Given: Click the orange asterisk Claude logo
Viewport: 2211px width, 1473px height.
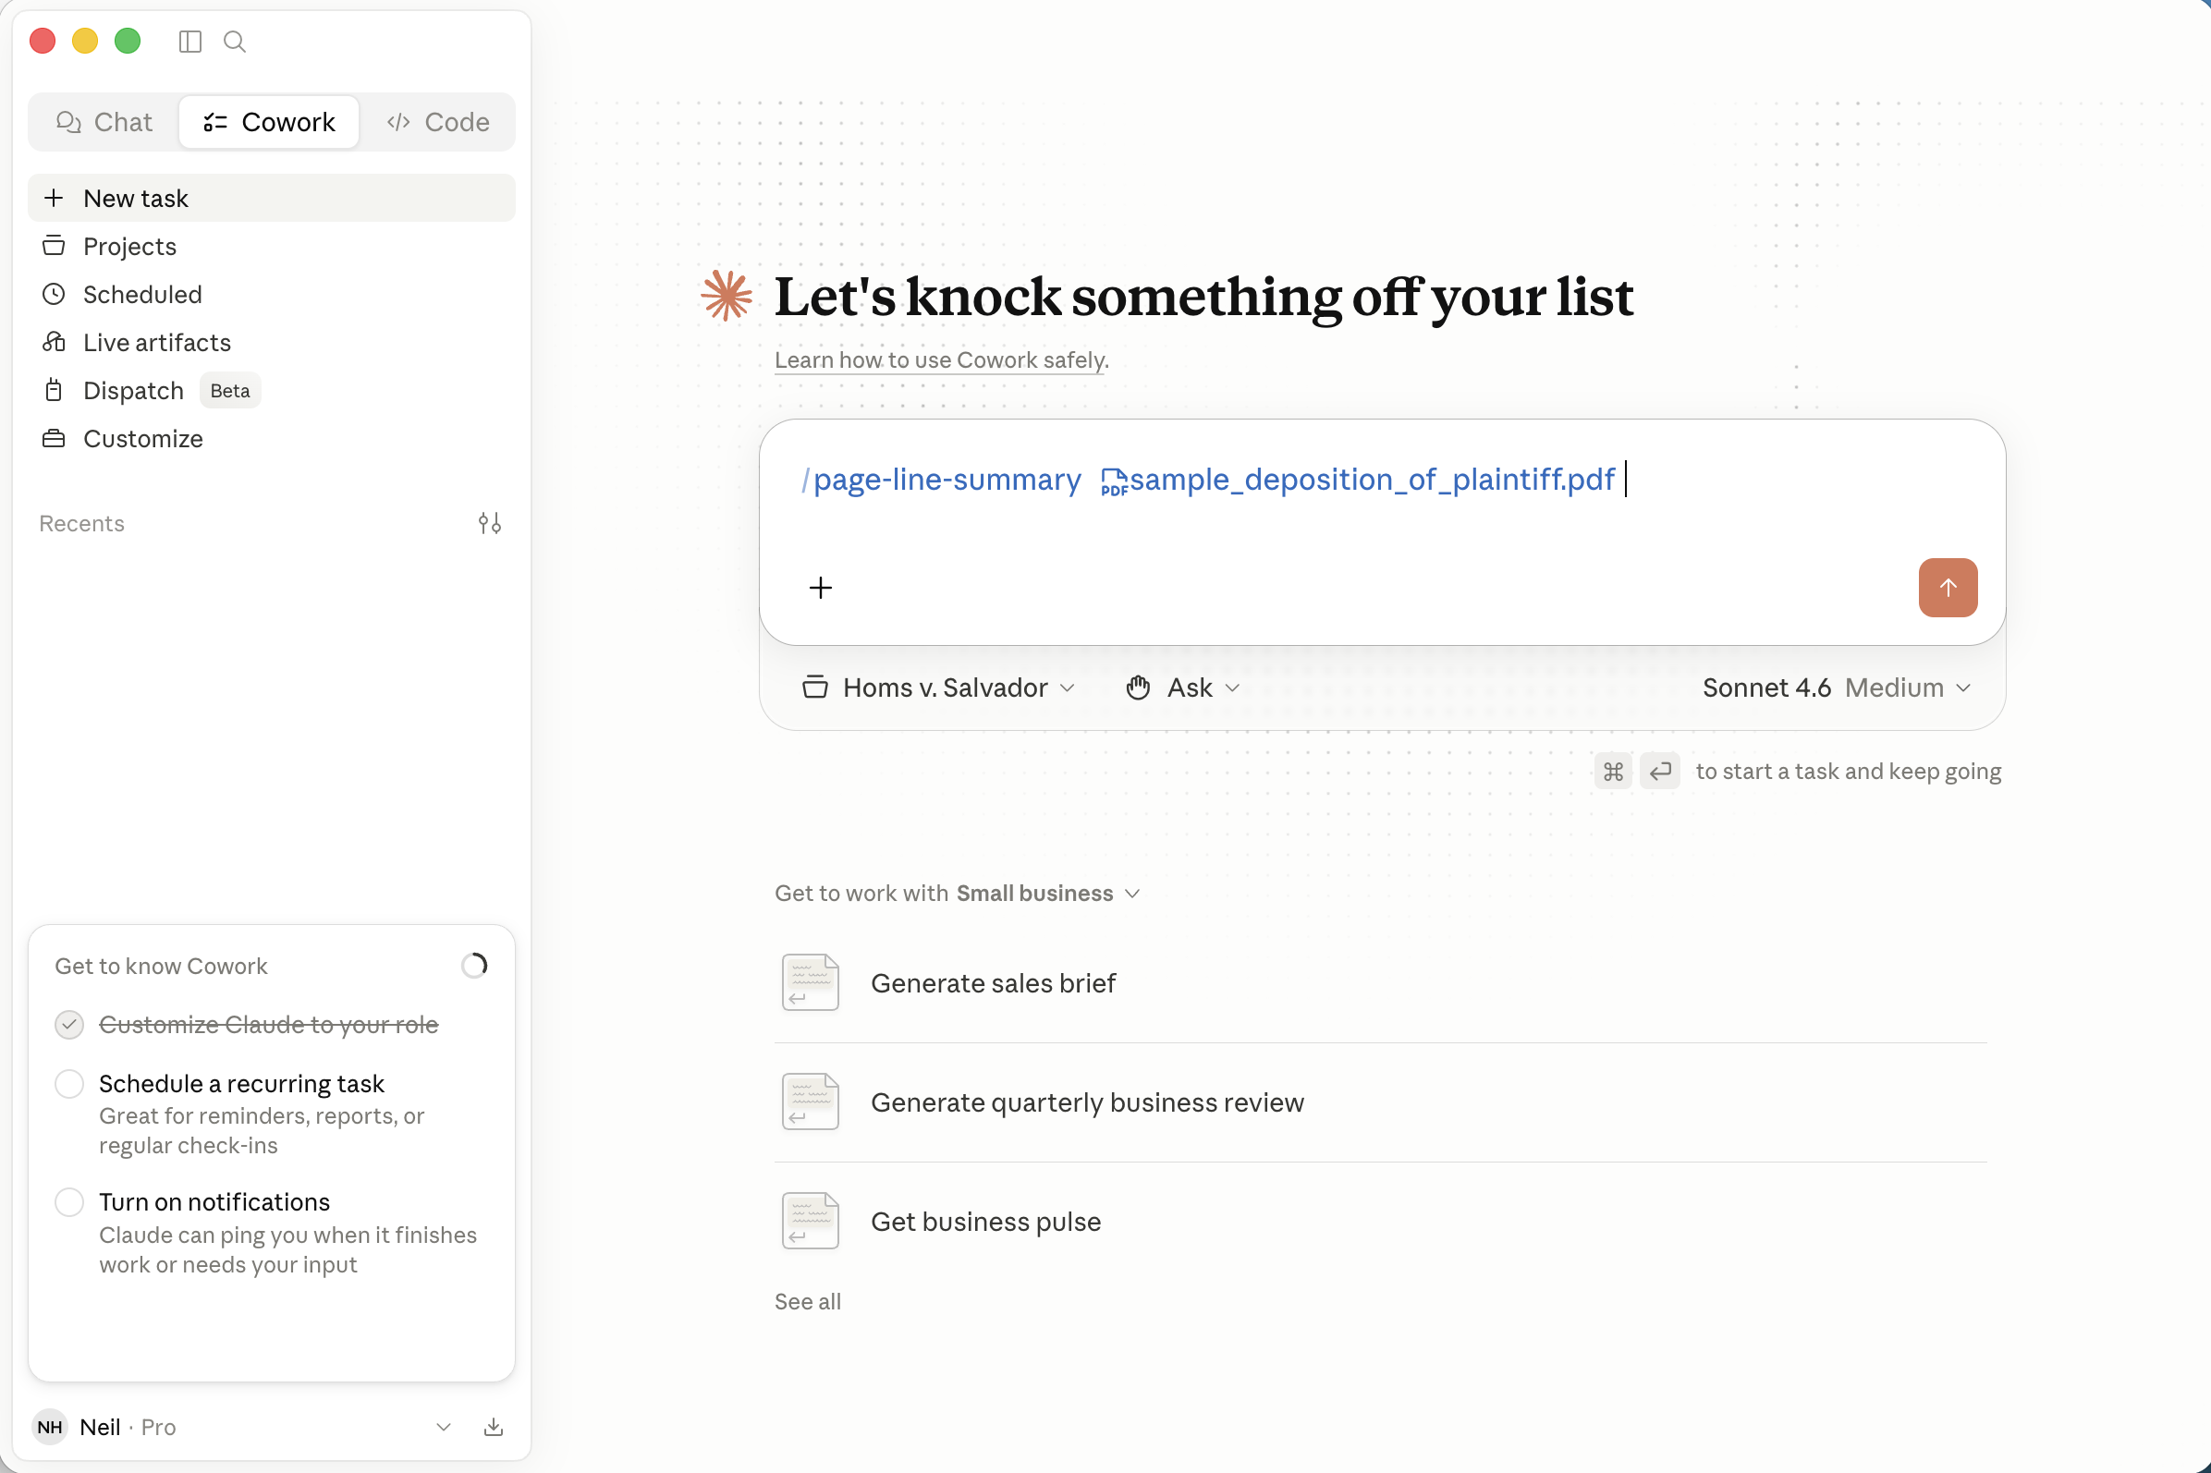Looking at the screenshot, I should coord(727,296).
